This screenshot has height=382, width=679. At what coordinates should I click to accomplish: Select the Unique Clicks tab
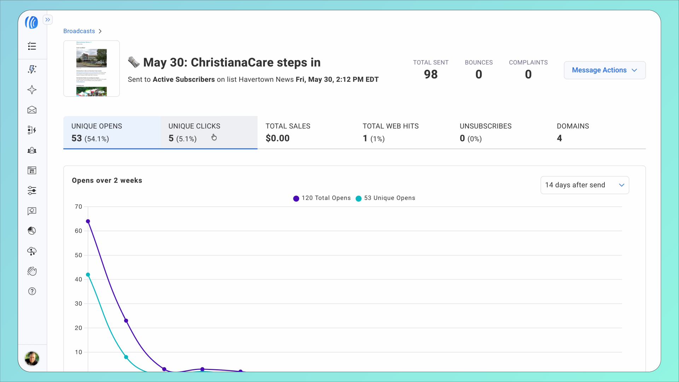[x=209, y=133]
